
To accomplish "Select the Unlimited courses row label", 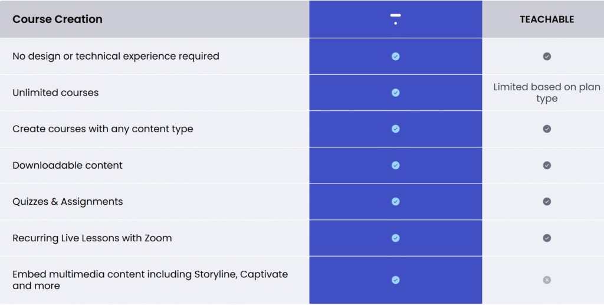I will tap(55, 93).
